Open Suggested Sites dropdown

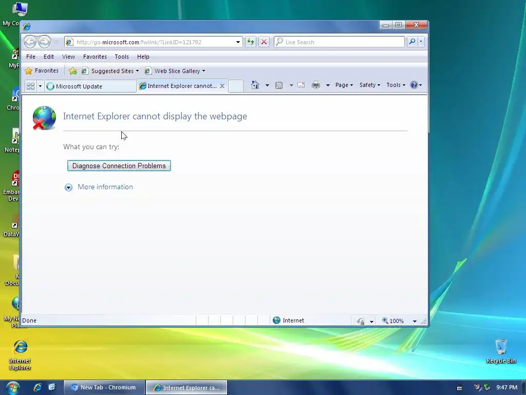(x=111, y=71)
